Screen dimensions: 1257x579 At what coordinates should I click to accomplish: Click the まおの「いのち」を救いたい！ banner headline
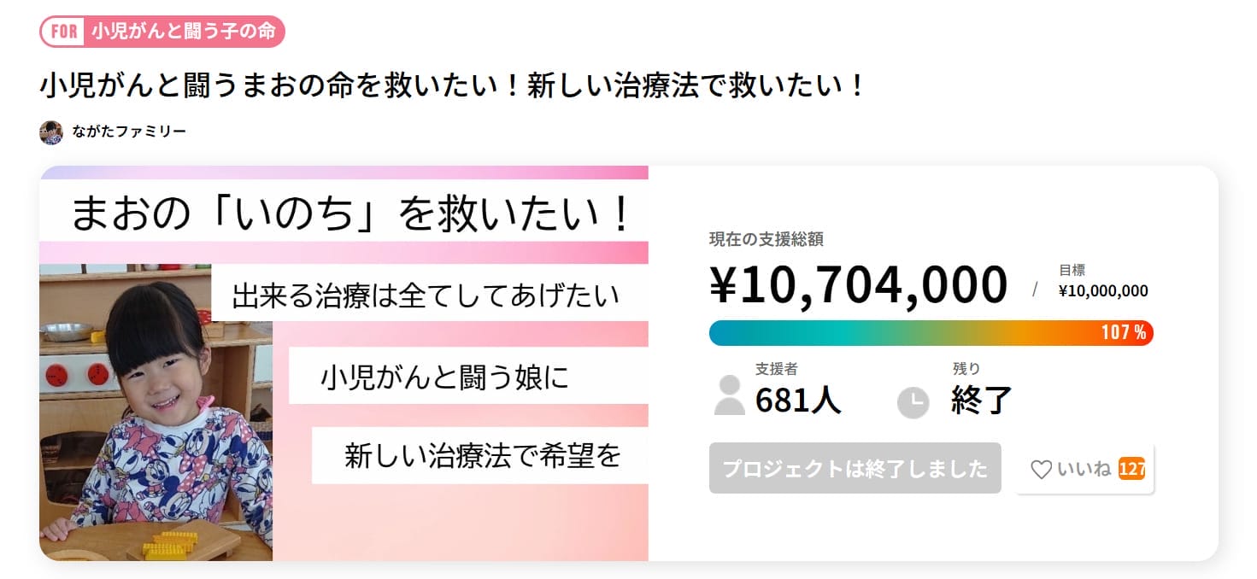click(x=350, y=214)
